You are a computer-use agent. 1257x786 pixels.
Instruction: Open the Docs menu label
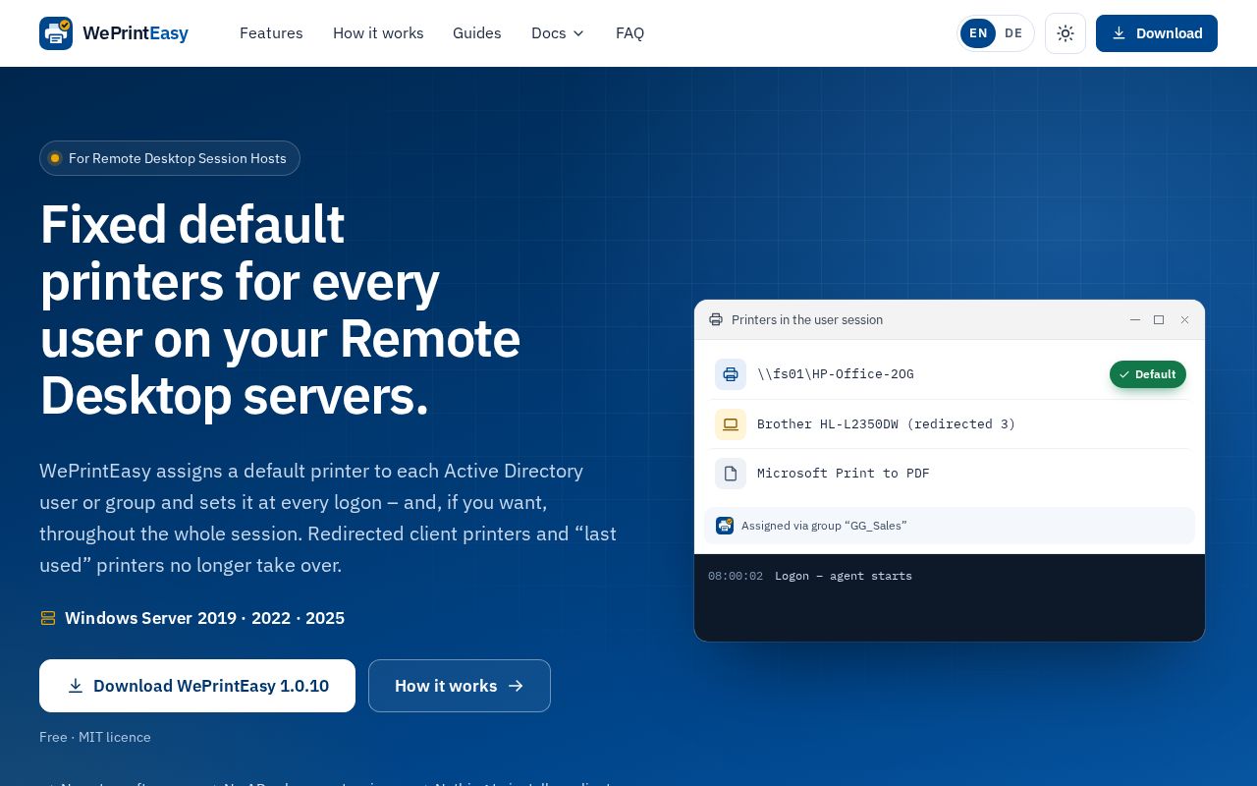pyautogui.click(x=549, y=33)
